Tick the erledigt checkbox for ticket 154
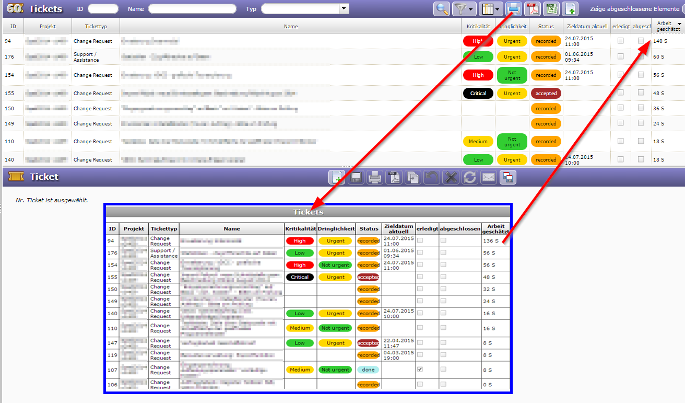Viewport: 685px width, 403px height. [620, 75]
